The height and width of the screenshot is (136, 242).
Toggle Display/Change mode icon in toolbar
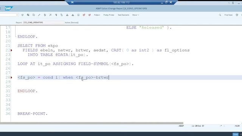(22, 15)
